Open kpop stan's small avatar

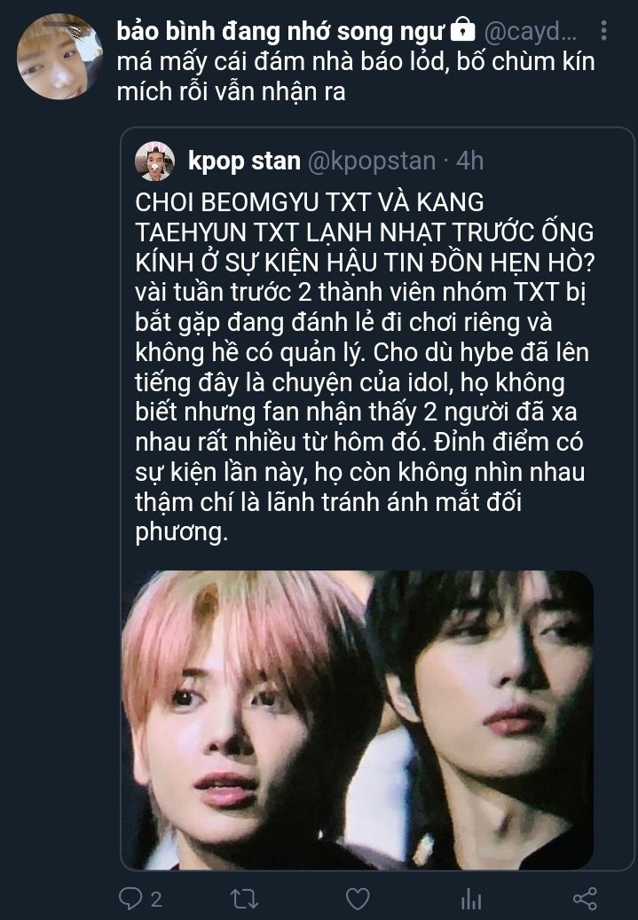pyautogui.click(x=154, y=161)
